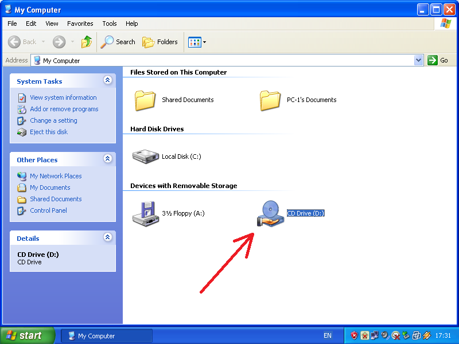Click the Forward arrow toolbar button
This screenshot has width=459, height=344.
(x=59, y=42)
